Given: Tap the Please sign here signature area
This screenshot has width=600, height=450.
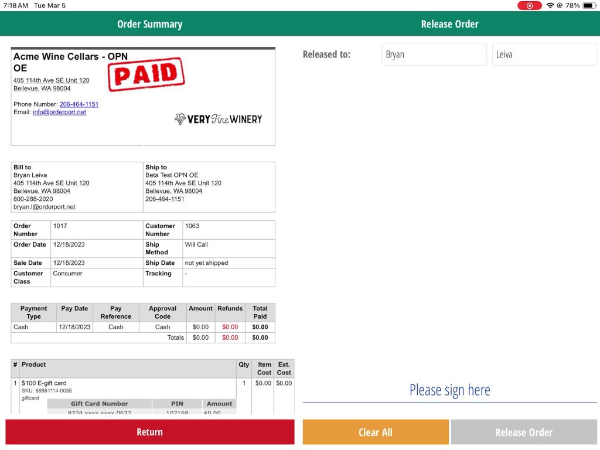Looking at the screenshot, I should tap(449, 390).
